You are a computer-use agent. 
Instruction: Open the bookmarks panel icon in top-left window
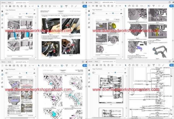coord(2,19)
